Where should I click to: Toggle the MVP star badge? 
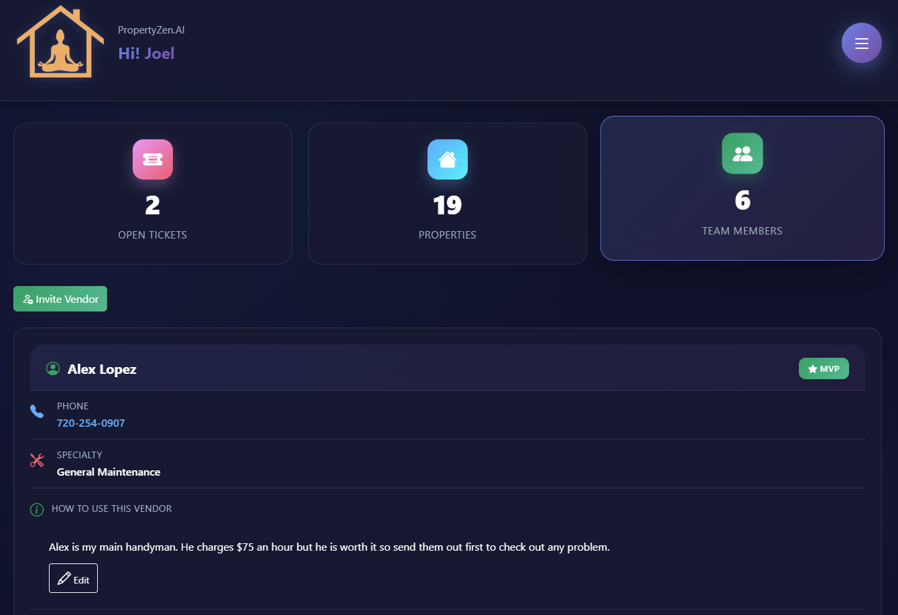823,368
